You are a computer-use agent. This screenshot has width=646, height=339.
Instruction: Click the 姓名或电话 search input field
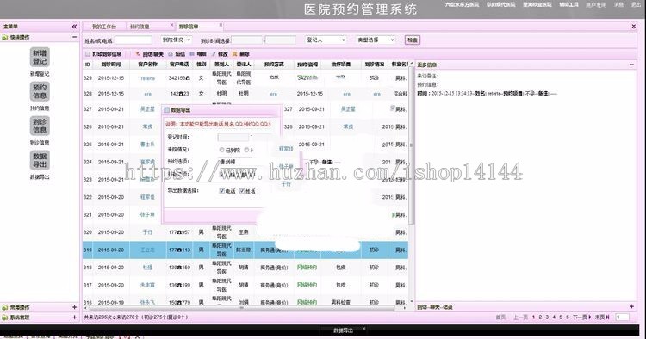[x=134, y=40]
